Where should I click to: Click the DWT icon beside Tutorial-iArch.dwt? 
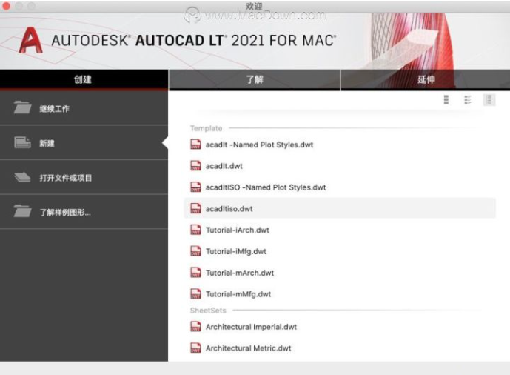pyautogui.click(x=195, y=230)
